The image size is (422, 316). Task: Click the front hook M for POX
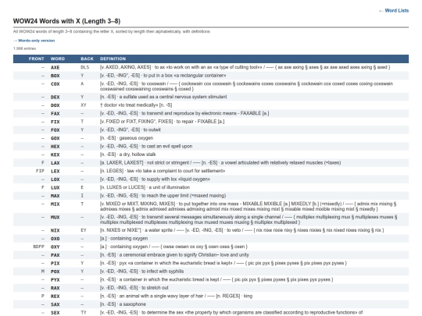click(x=43, y=272)
